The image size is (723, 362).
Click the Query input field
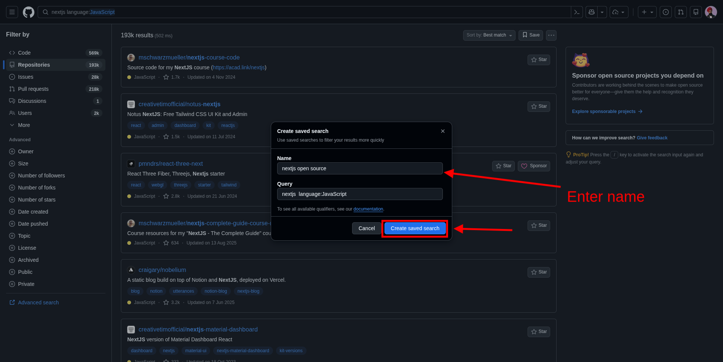pyautogui.click(x=360, y=194)
